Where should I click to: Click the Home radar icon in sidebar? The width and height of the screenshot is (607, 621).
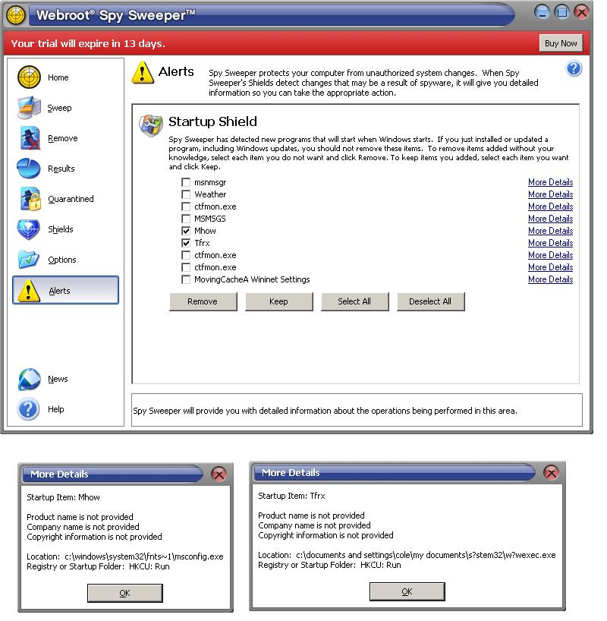point(29,77)
